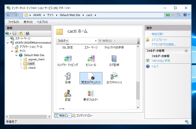This screenshot has width=196, height=129.
Task: Select アプリケーション プール in tree
Action: point(31,47)
